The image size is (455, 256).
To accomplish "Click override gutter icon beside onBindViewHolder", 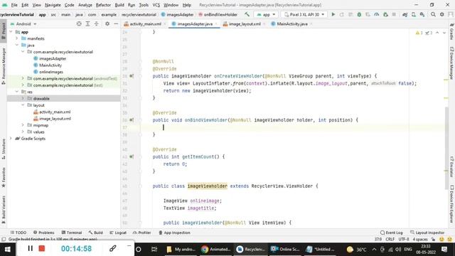I will 132,120.
